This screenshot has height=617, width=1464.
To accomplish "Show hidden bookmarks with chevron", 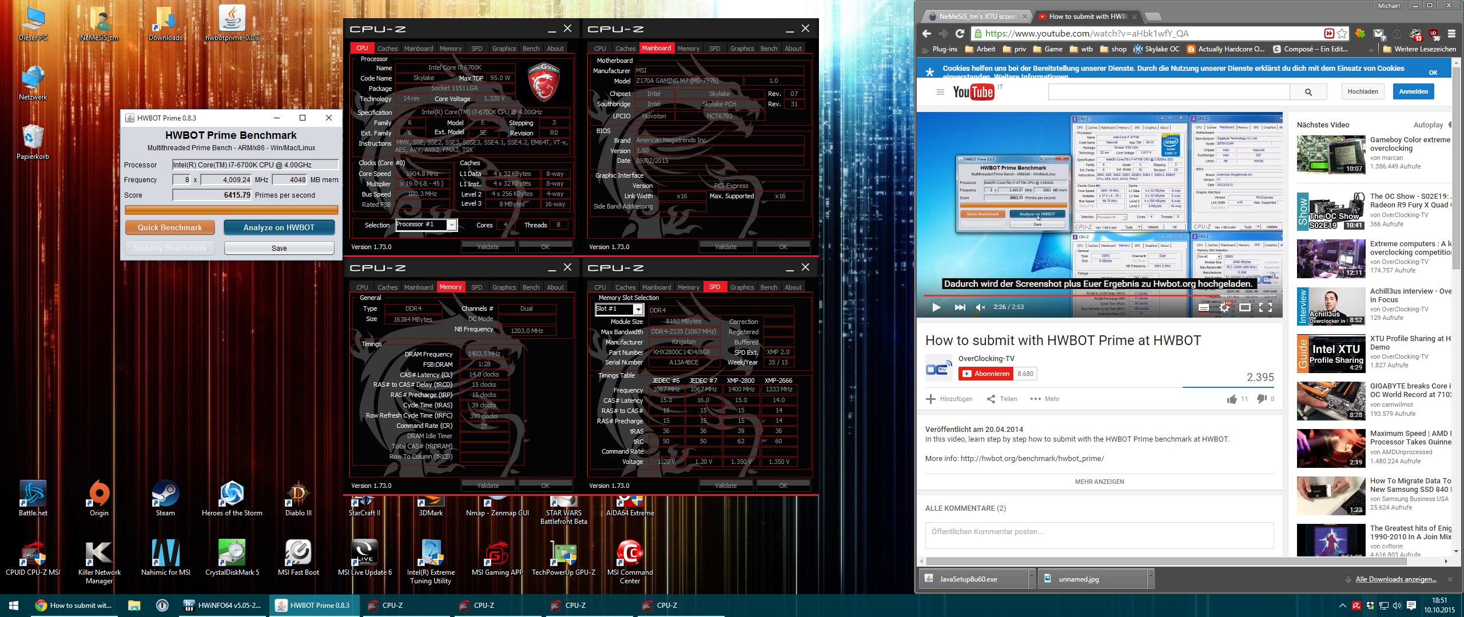I will point(1371,50).
